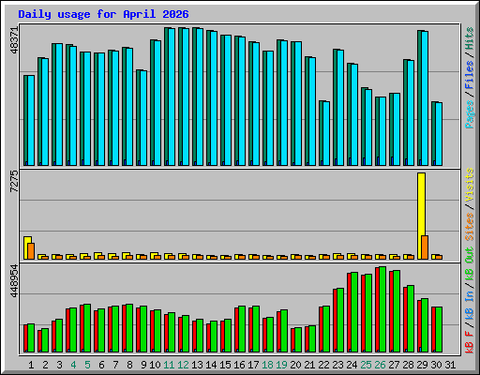Select day label "27" on the x-axis
This screenshot has width=480, height=375.
click(x=394, y=365)
